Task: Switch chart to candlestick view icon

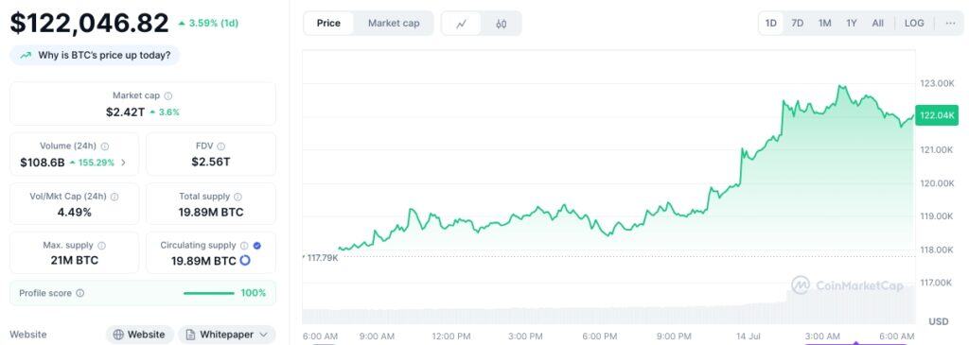Action: (502, 24)
